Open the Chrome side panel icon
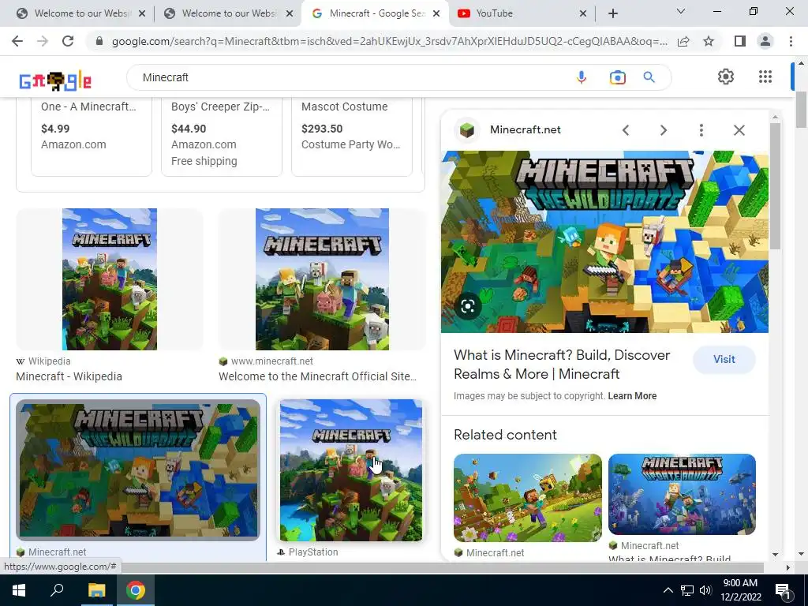808x606 pixels. [x=740, y=41]
